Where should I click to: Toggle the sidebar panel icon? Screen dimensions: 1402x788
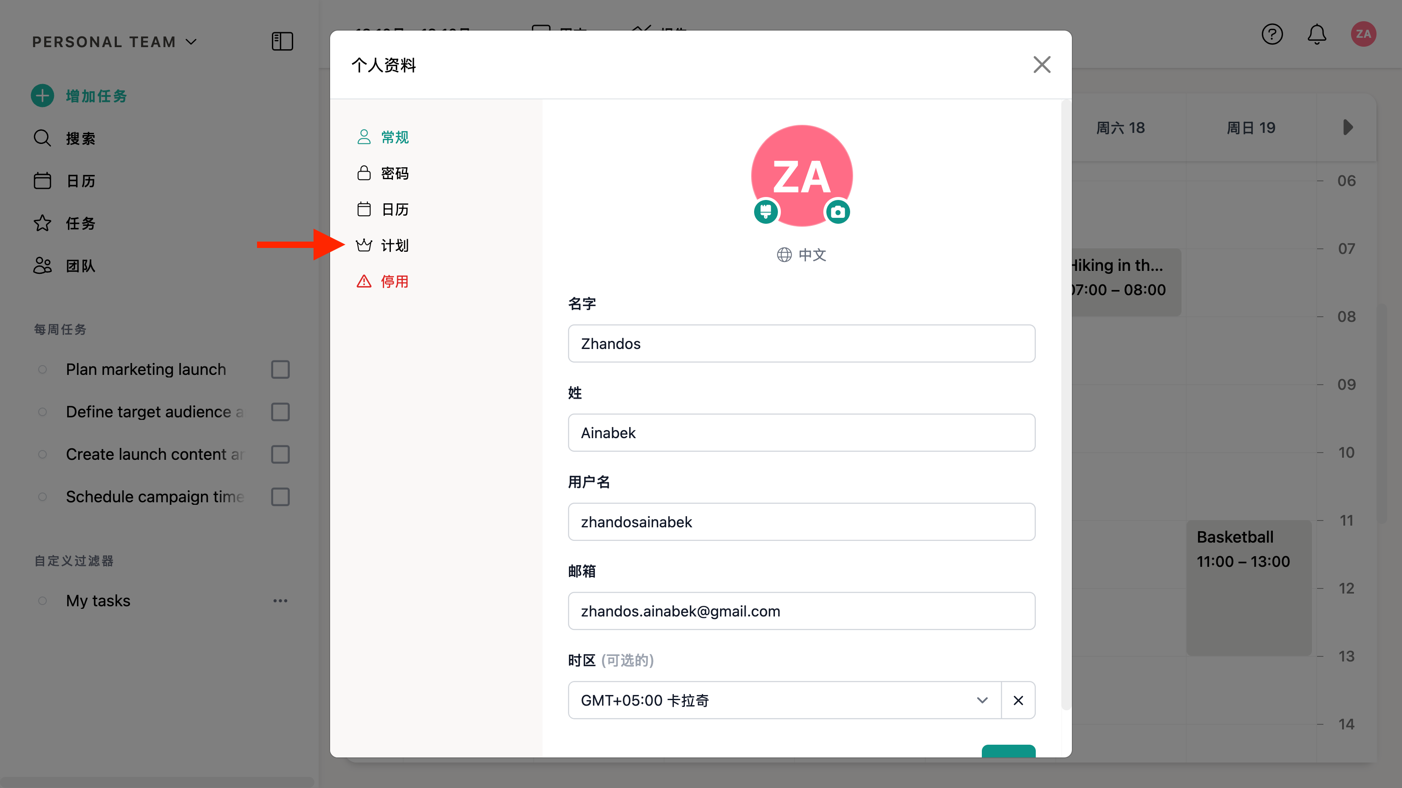click(282, 41)
